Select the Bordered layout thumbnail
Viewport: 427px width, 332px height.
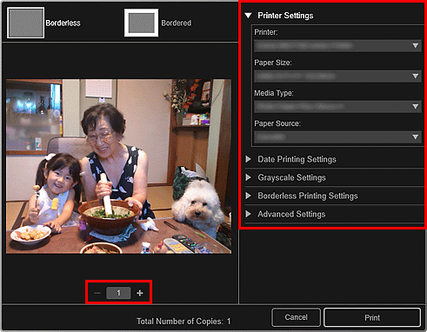141,23
